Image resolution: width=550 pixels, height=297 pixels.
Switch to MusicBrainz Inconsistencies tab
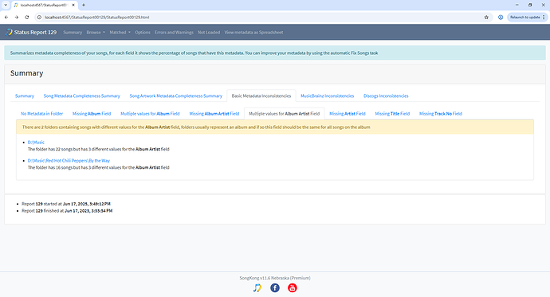click(328, 96)
